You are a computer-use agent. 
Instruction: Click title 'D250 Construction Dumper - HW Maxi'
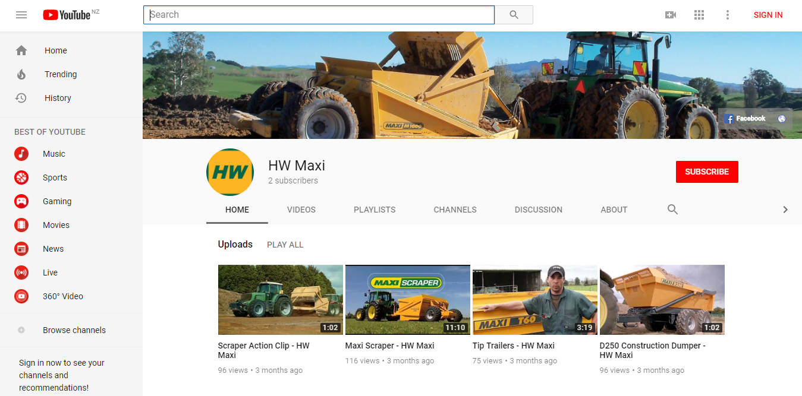click(653, 350)
